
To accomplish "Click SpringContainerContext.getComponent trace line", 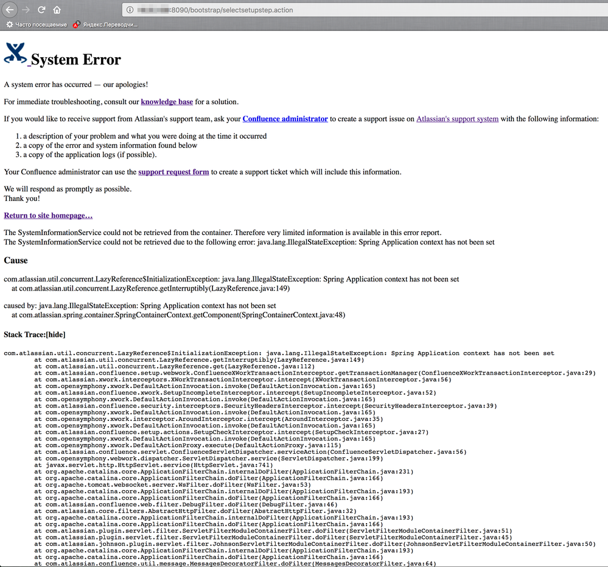I will 178,315.
